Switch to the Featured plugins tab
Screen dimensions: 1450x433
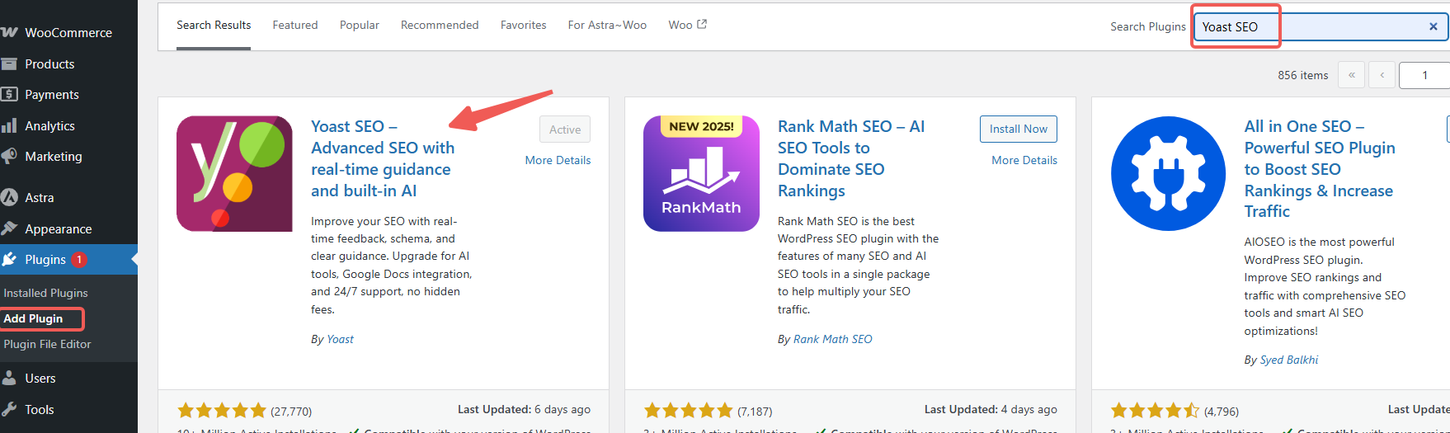click(295, 26)
